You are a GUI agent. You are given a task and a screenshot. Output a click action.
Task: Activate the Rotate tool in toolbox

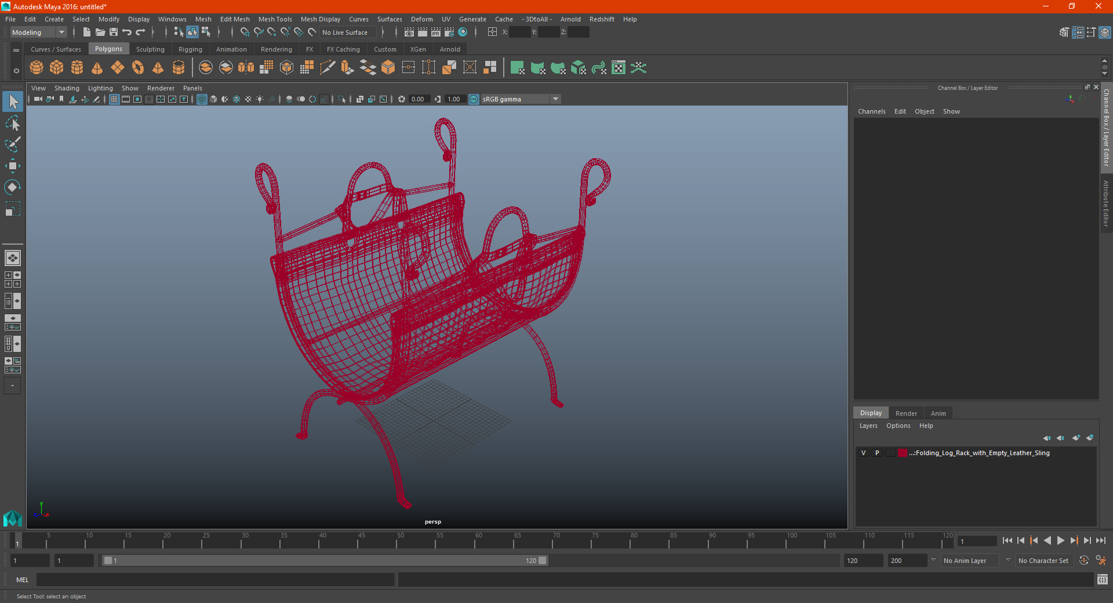click(13, 187)
